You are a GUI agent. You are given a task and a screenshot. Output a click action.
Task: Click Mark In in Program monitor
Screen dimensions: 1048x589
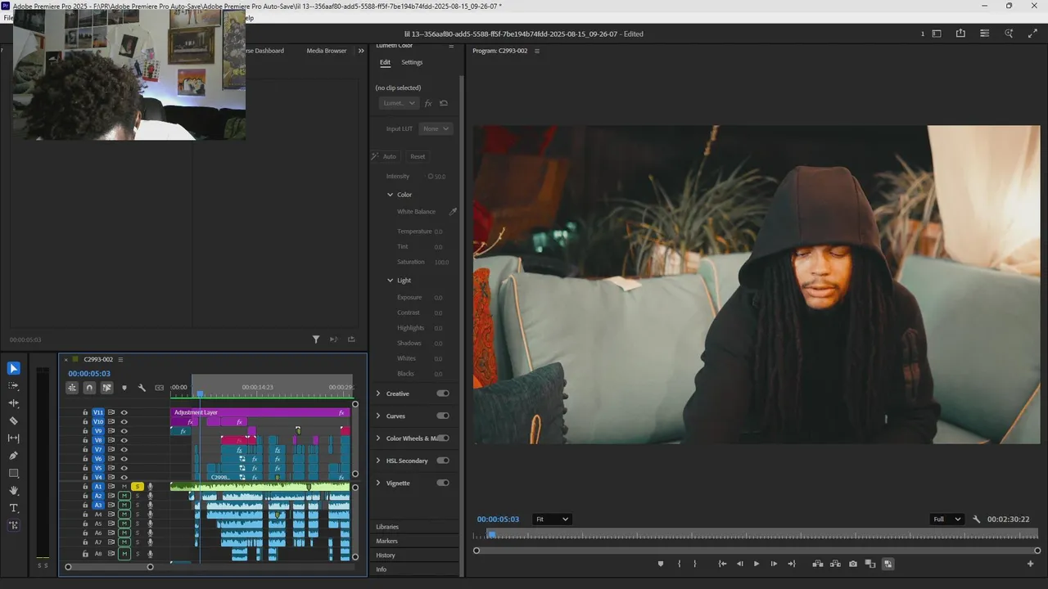(x=679, y=564)
